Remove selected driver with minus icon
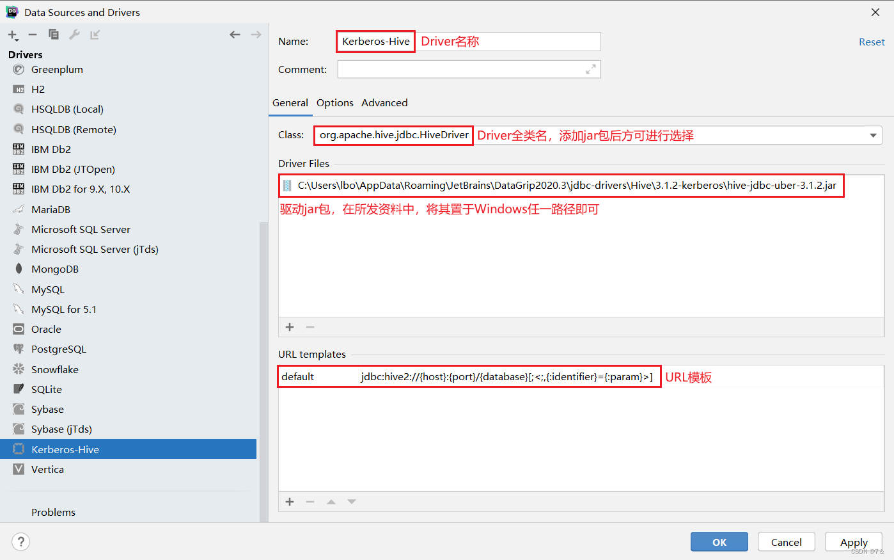The height and width of the screenshot is (560, 894). click(33, 35)
